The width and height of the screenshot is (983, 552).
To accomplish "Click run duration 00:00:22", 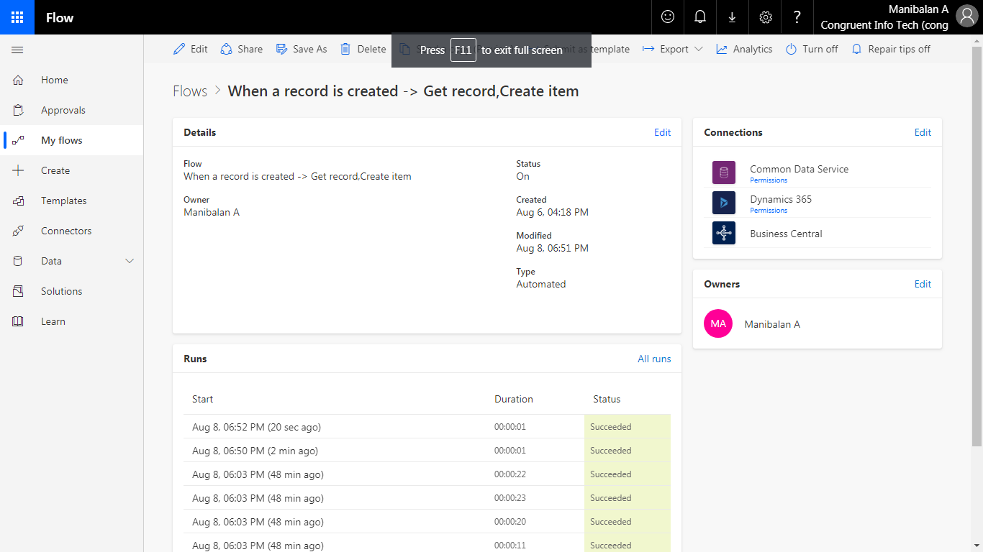I will 509,474.
